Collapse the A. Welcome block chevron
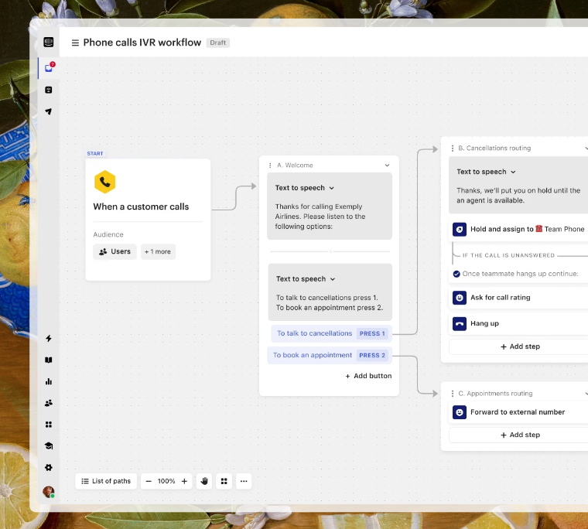588x529 pixels. coord(388,166)
